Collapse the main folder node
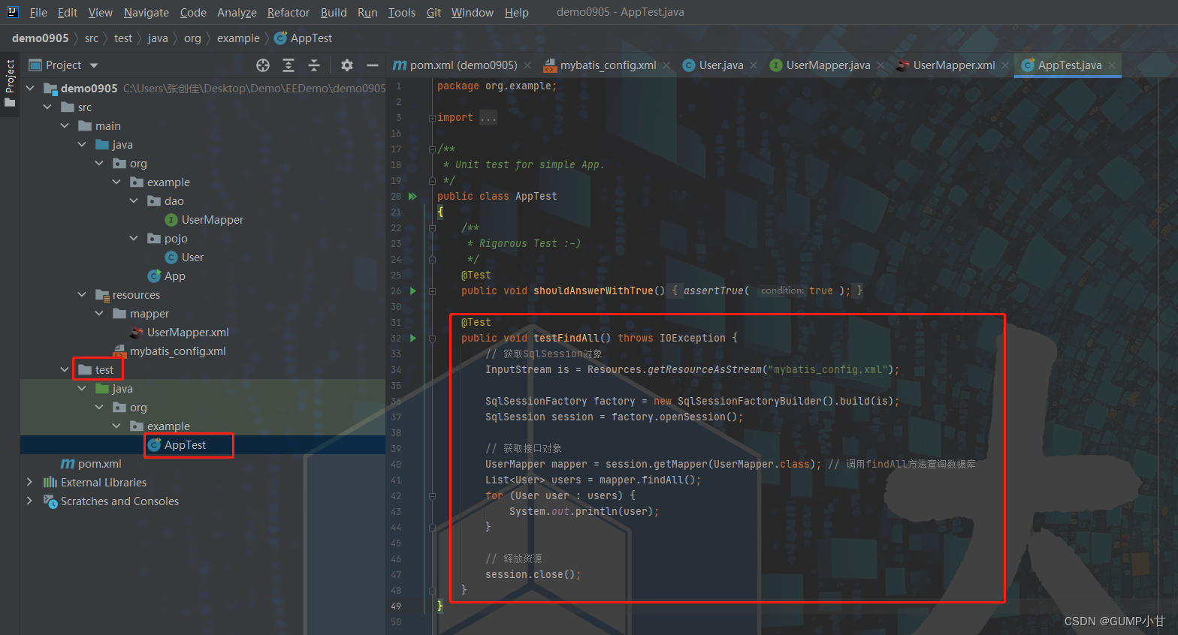 [x=65, y=126]
